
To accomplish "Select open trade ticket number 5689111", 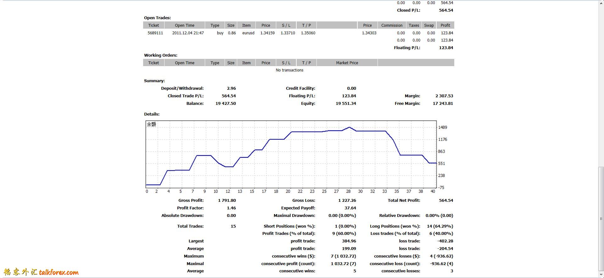I will [x=155, y=33].
